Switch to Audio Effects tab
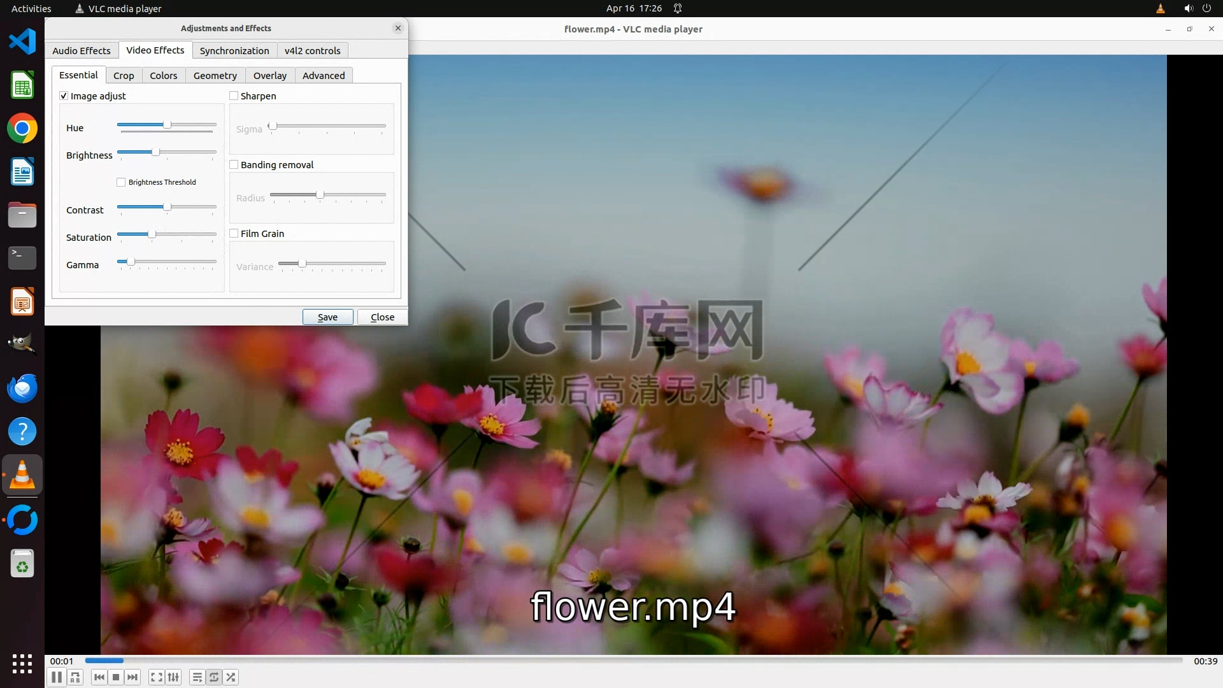 (81, 50)
